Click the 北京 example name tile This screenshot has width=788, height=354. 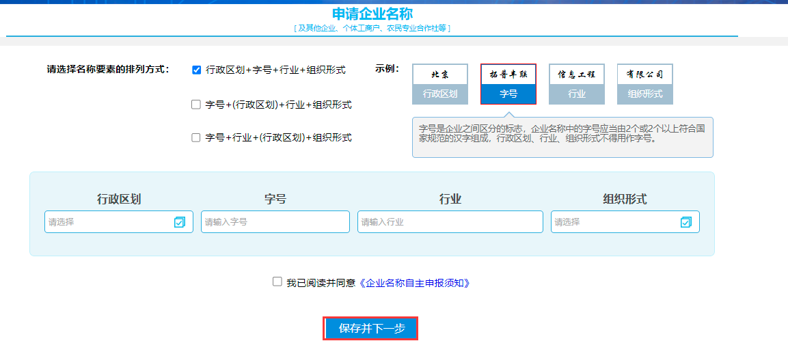(x=440, y=74)
